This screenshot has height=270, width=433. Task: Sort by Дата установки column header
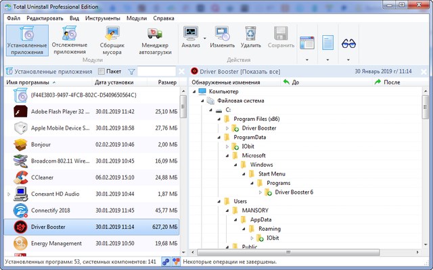coord(116,82)
